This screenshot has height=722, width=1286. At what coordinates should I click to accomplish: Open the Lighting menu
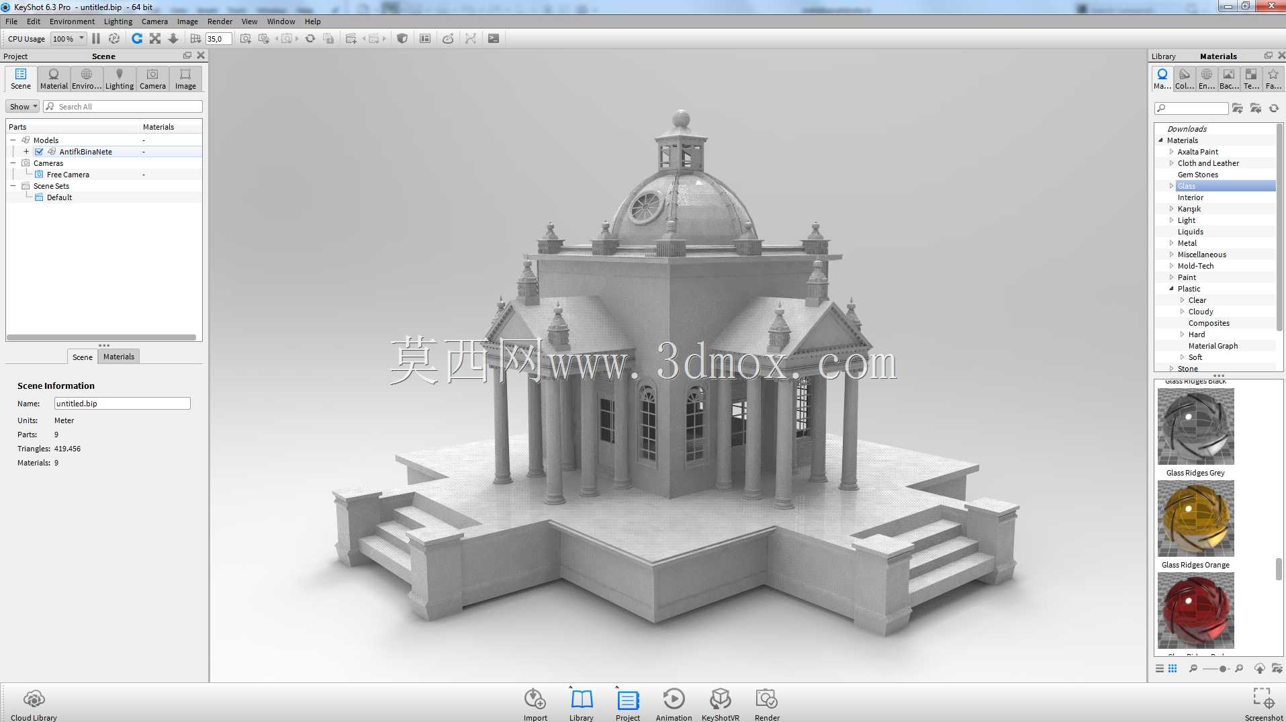click(118, 21)
